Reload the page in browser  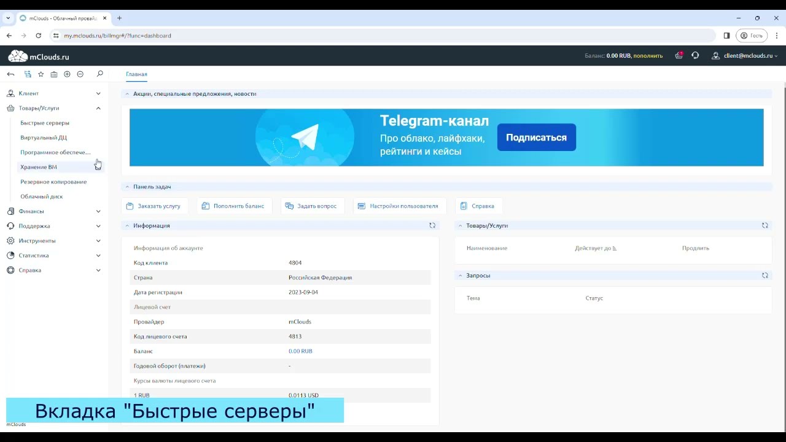click(x=39, y=36)
